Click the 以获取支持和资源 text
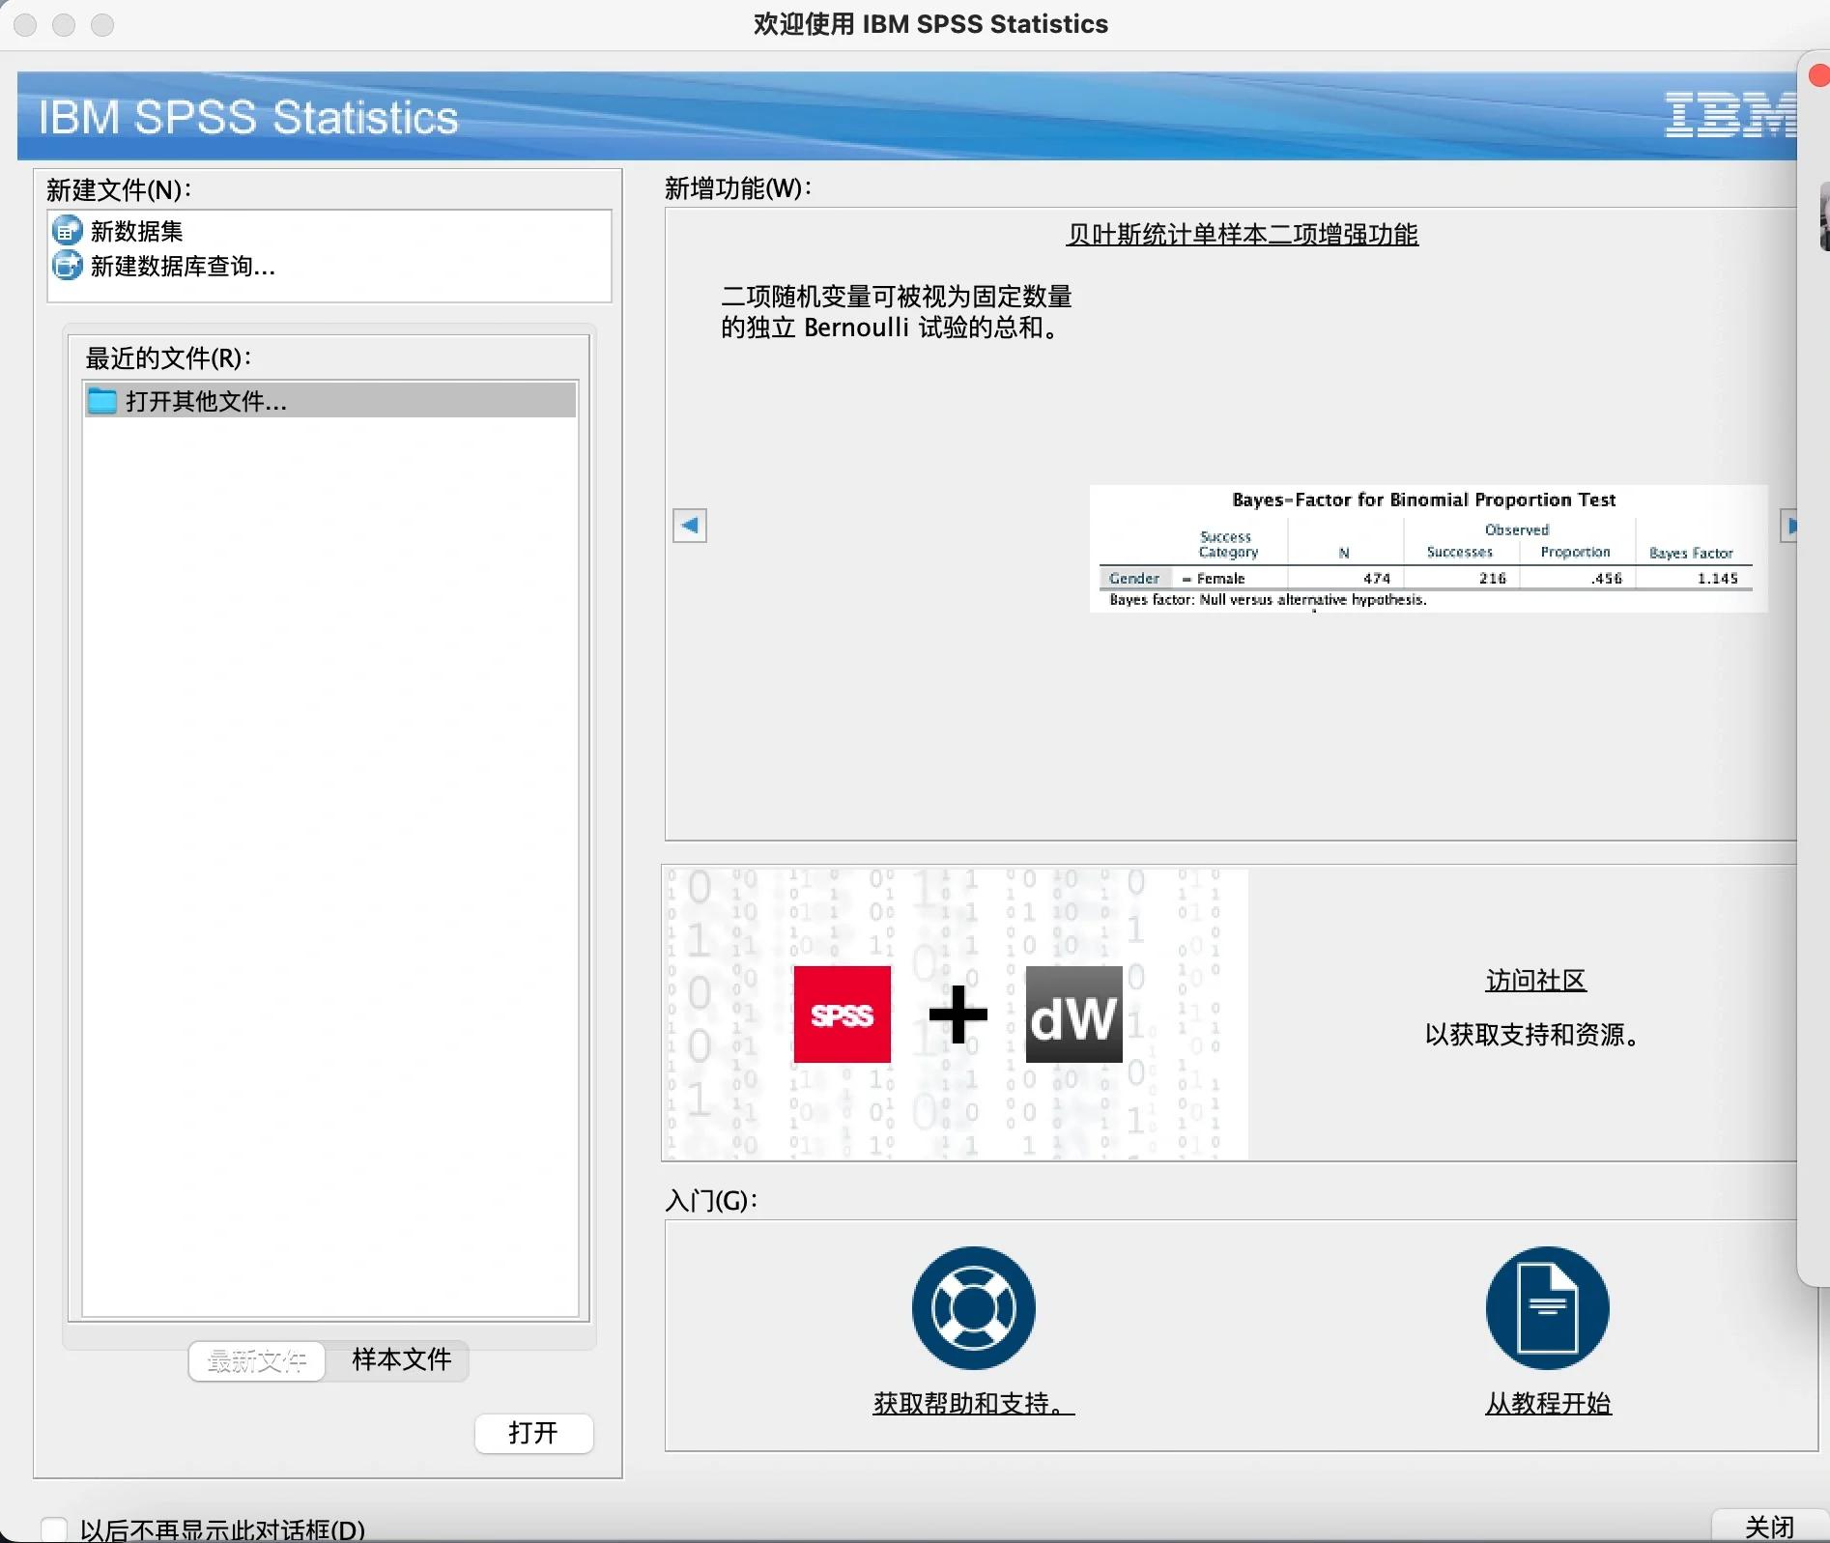The height and width of the screenshot is (1543, 1830). [1533, 1035]
